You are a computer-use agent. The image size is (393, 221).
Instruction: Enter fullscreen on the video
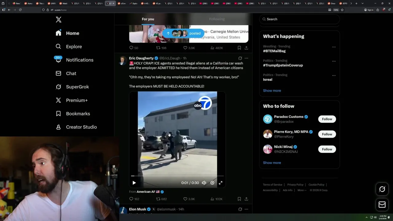(x=220, y=183)
